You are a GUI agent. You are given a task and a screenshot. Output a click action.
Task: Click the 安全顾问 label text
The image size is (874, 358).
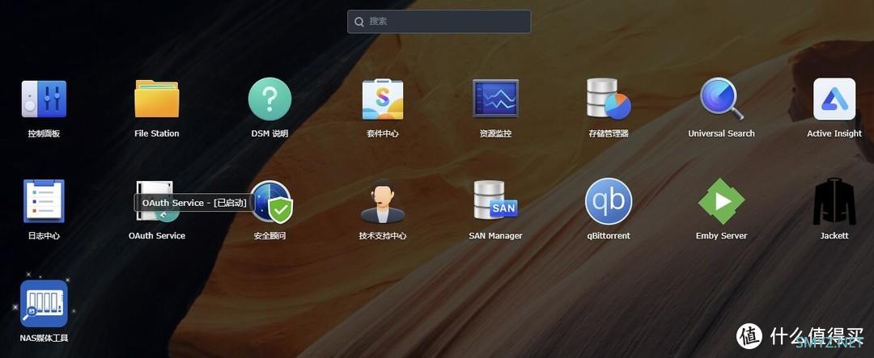tap(269, 236)
